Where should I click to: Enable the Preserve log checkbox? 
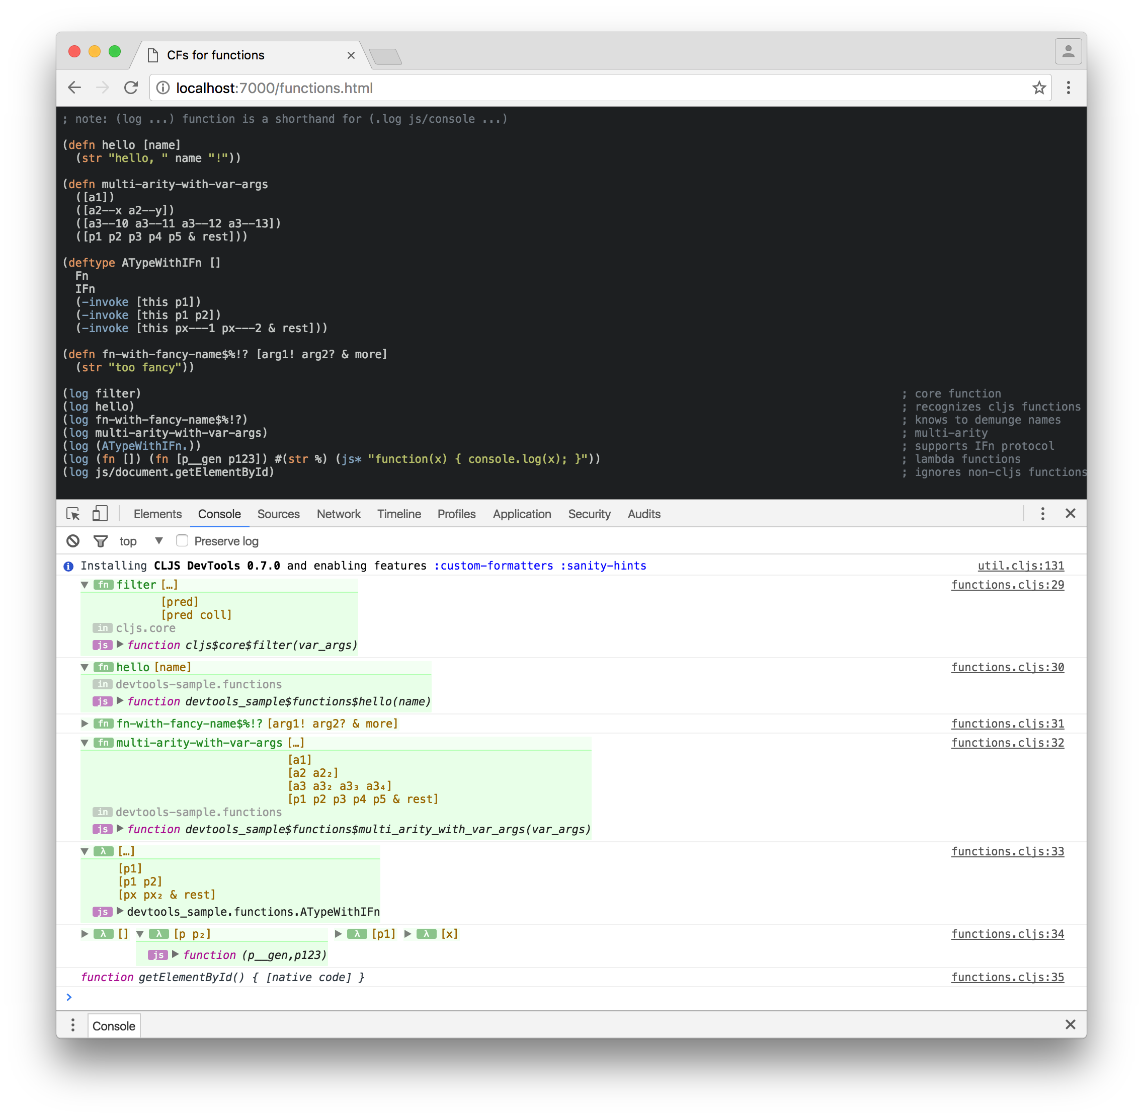(182, 540)
